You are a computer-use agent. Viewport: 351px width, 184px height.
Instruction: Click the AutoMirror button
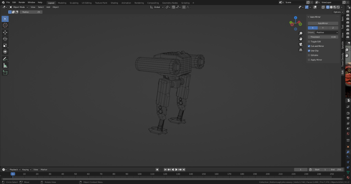[x=323, y=23]
